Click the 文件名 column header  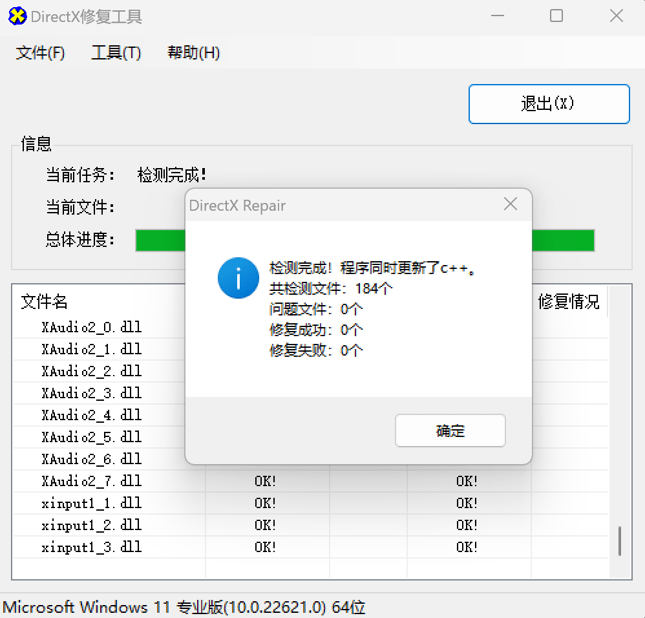(x=45, y=301)
